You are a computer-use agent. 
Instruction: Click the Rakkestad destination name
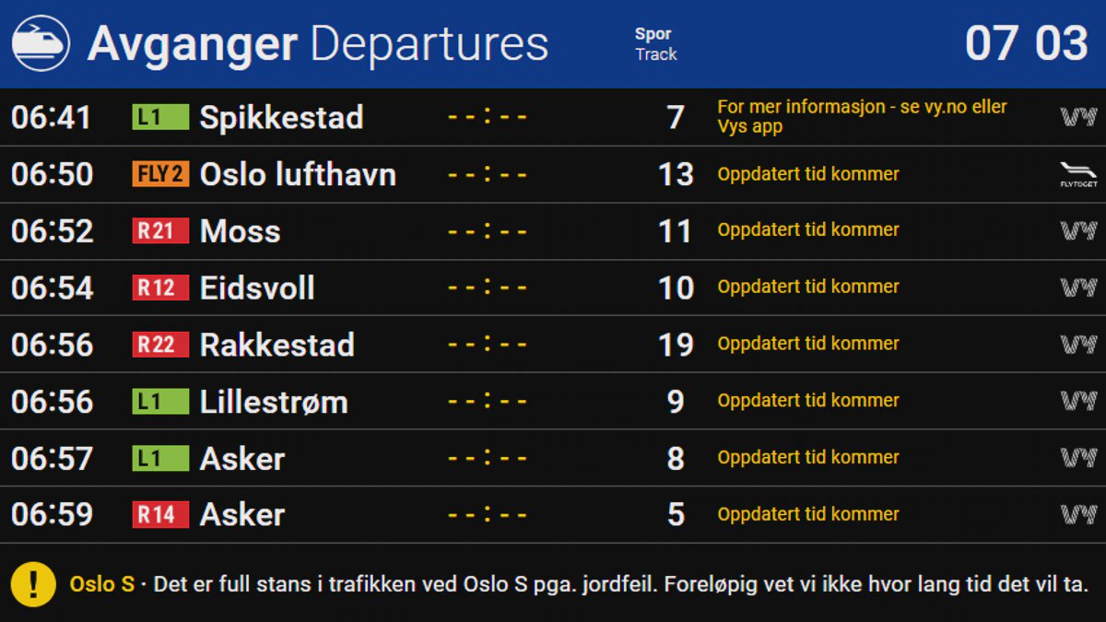tap(276, 345)
